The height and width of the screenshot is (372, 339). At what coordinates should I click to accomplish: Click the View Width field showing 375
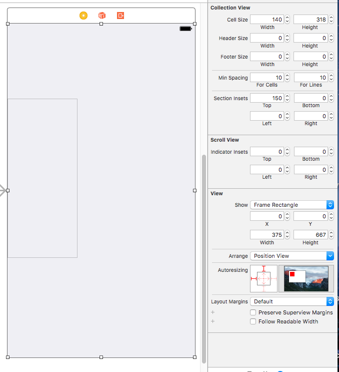tap(266, 235)
